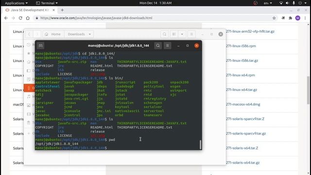Download the 271-linux-i586.tar.gz file
Image resolution: width=311 pixels, height=175 pixels.
[242, 60]
